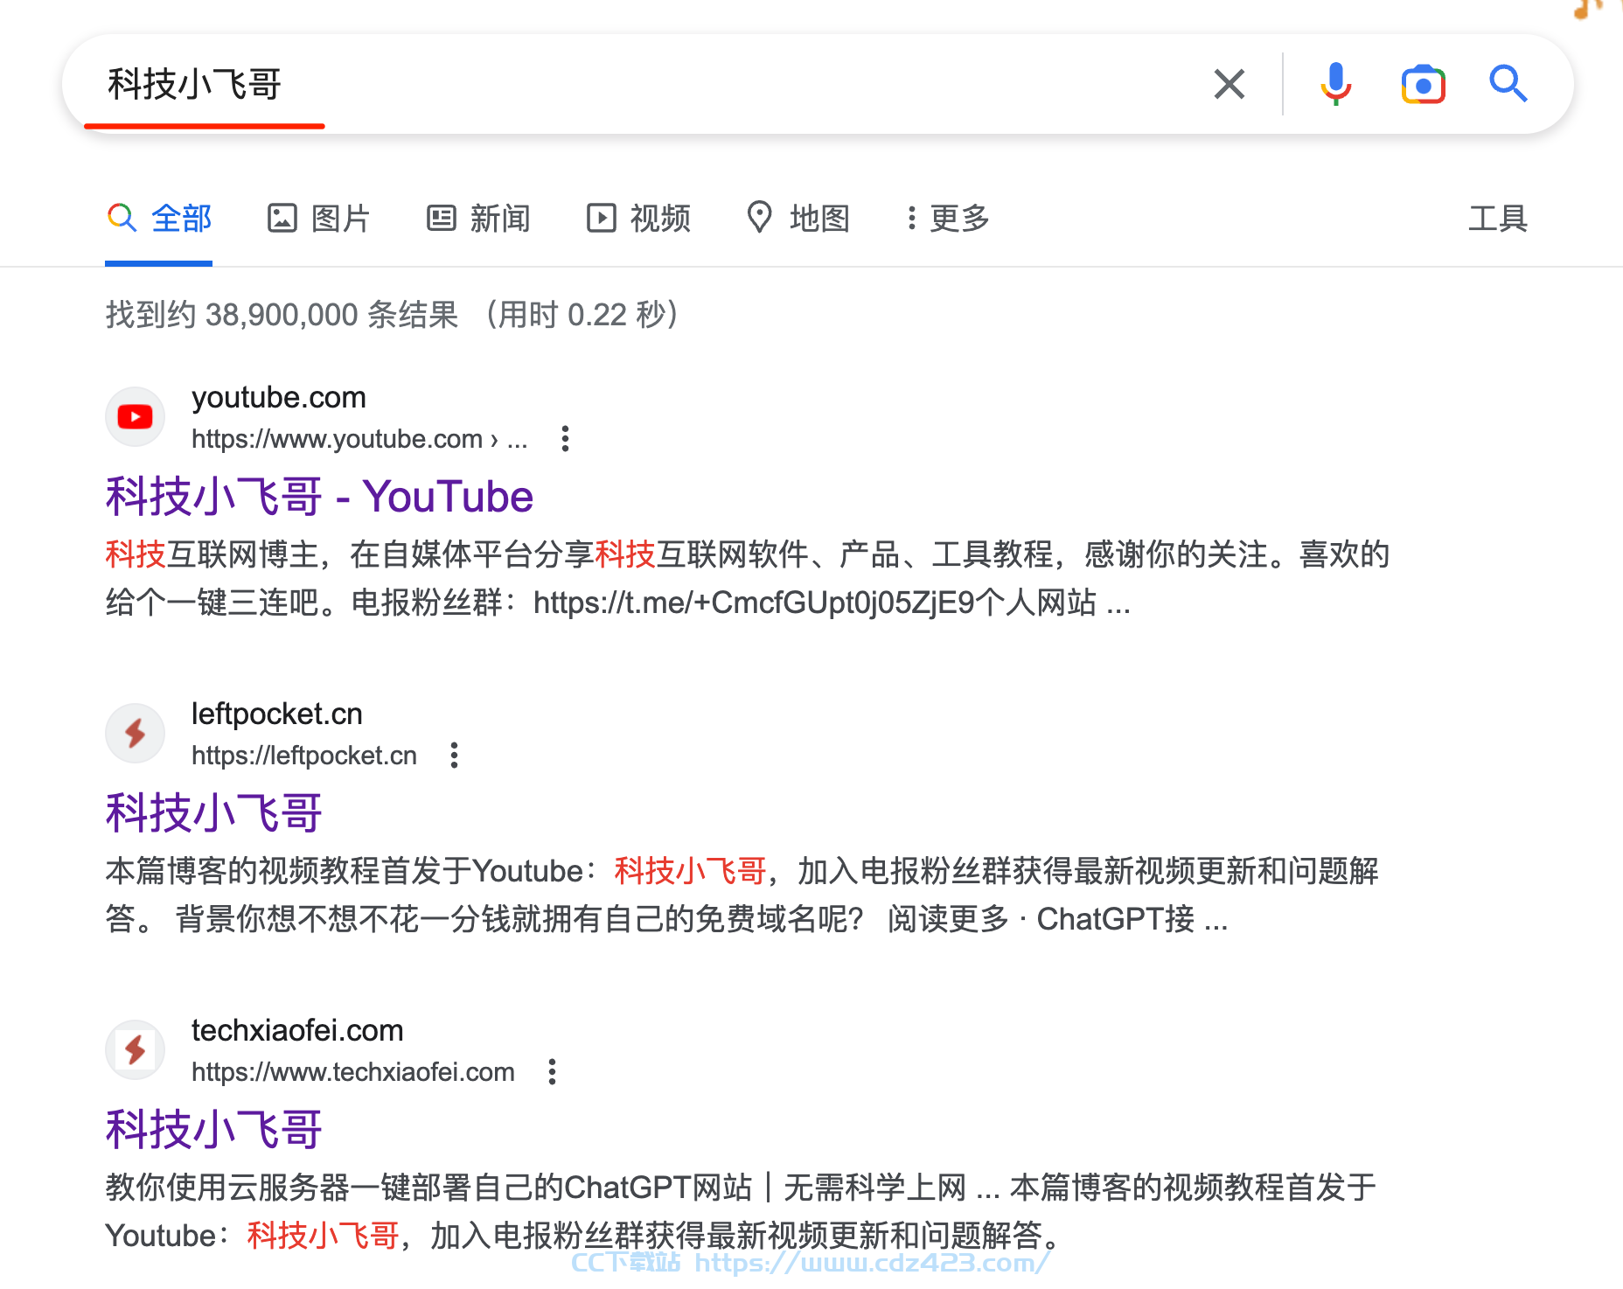Screen dimensions: 1623x1289
Task: Click the leftpocket.cn site favicon
Action: [135, 734]
